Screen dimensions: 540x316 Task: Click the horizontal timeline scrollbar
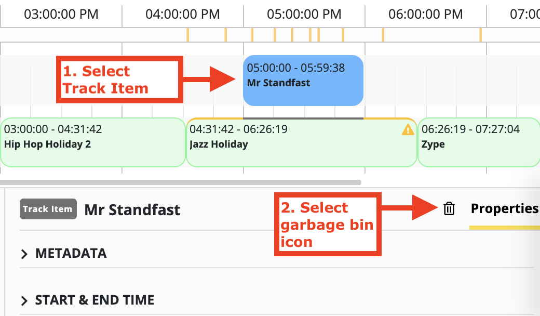[181, 182]
